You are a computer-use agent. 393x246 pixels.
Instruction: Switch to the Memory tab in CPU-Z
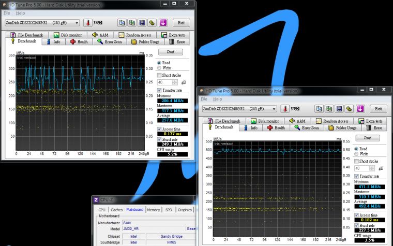[x=153, y=210]
